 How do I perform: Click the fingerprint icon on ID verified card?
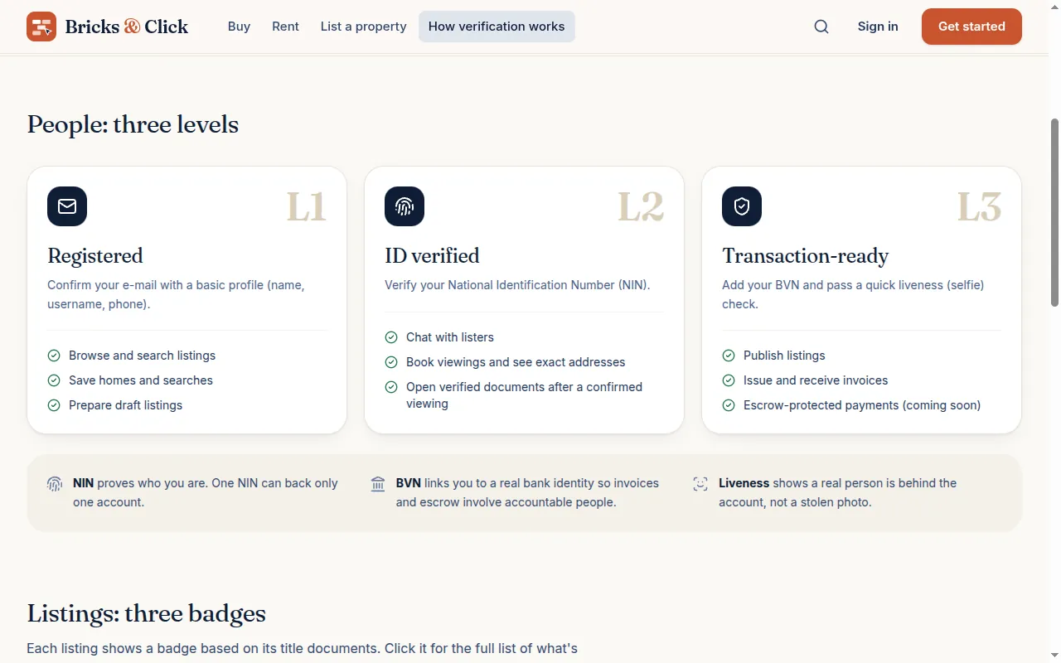pyautogui.click(x=405, y=206)
